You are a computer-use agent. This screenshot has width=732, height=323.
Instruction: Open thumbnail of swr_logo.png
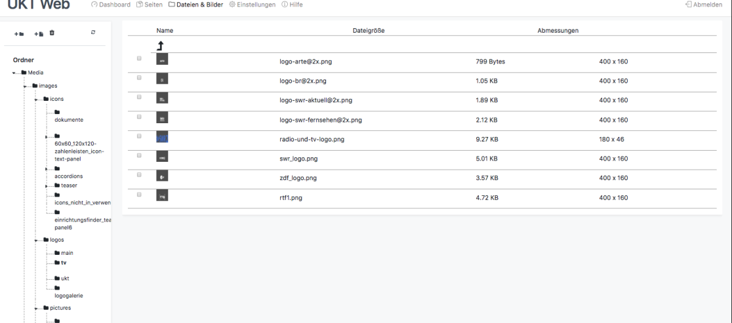[162, 156]
